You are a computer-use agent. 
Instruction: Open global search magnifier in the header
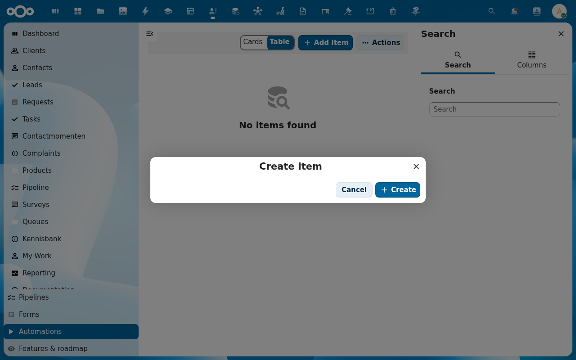(492, 11)
